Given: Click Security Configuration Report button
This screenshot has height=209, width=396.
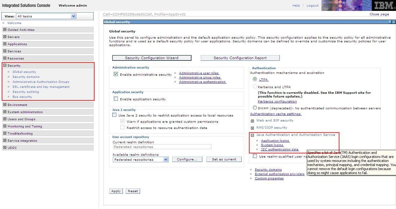Looking at the screenshot, I should [x=240, y=58].
